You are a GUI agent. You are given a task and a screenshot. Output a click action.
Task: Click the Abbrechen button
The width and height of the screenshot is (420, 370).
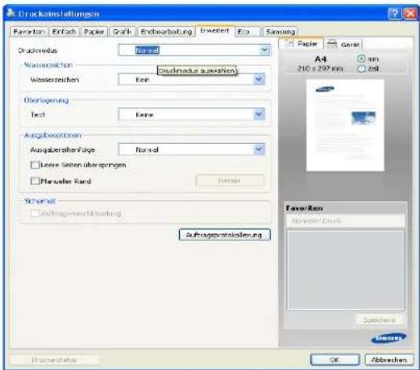coord(389,360)
